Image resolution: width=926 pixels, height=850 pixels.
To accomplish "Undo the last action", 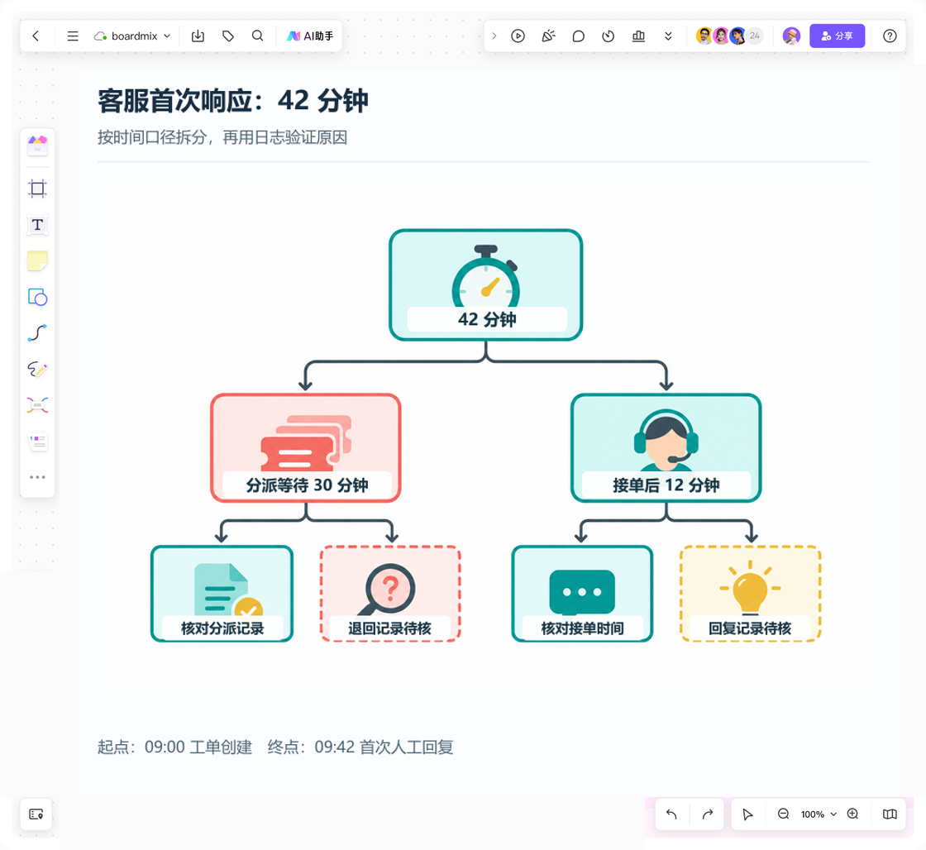I will 671,814.
